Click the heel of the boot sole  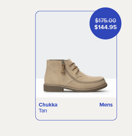pyautogui.click(x=54, y=88)
